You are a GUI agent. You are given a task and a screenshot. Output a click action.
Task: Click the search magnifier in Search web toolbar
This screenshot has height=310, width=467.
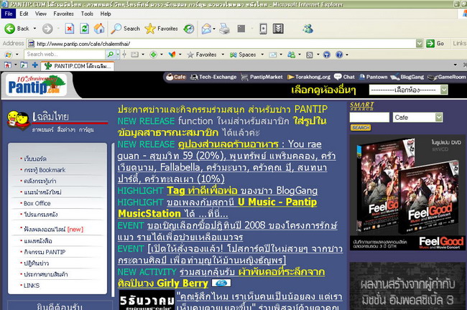click(x=111, y=55)
